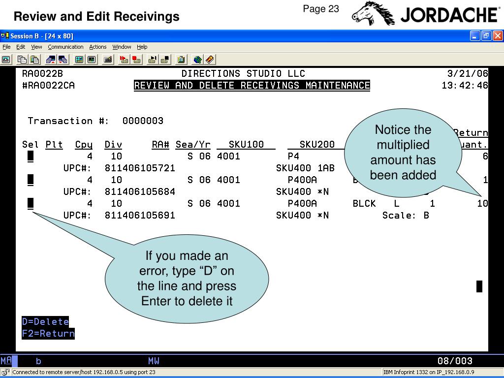504x378 pixels.
Task: Click the UPC number 811406105721
Action: [x=140, y=168]
